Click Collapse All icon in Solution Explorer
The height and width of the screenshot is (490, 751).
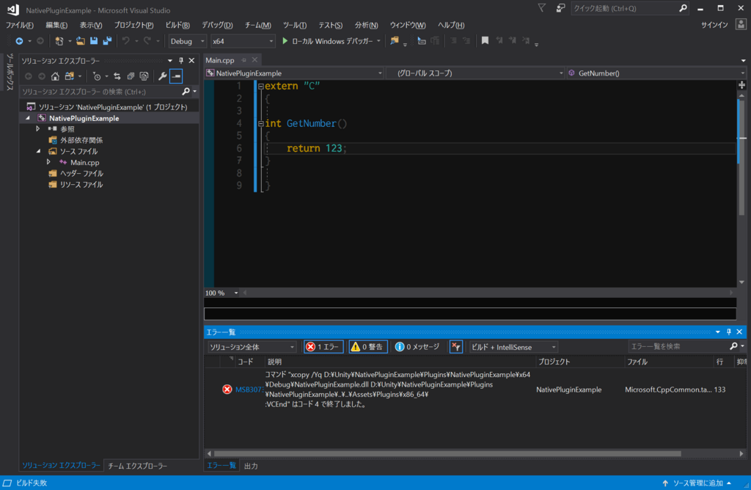(131, 76)
